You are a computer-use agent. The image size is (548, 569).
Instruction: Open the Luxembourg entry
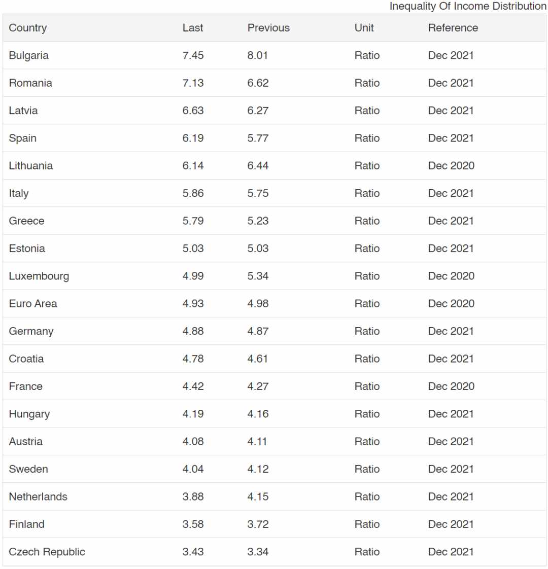(39, 276)
